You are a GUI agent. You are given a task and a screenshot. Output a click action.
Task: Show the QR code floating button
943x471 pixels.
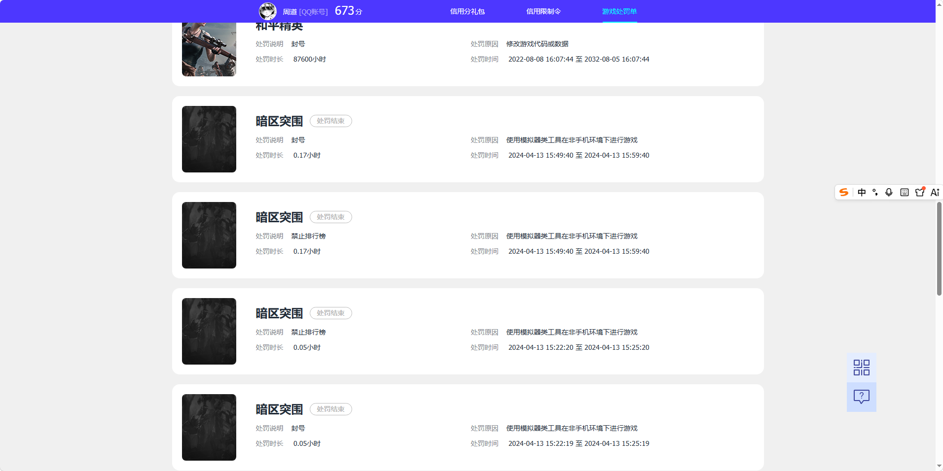pos(862,368)
